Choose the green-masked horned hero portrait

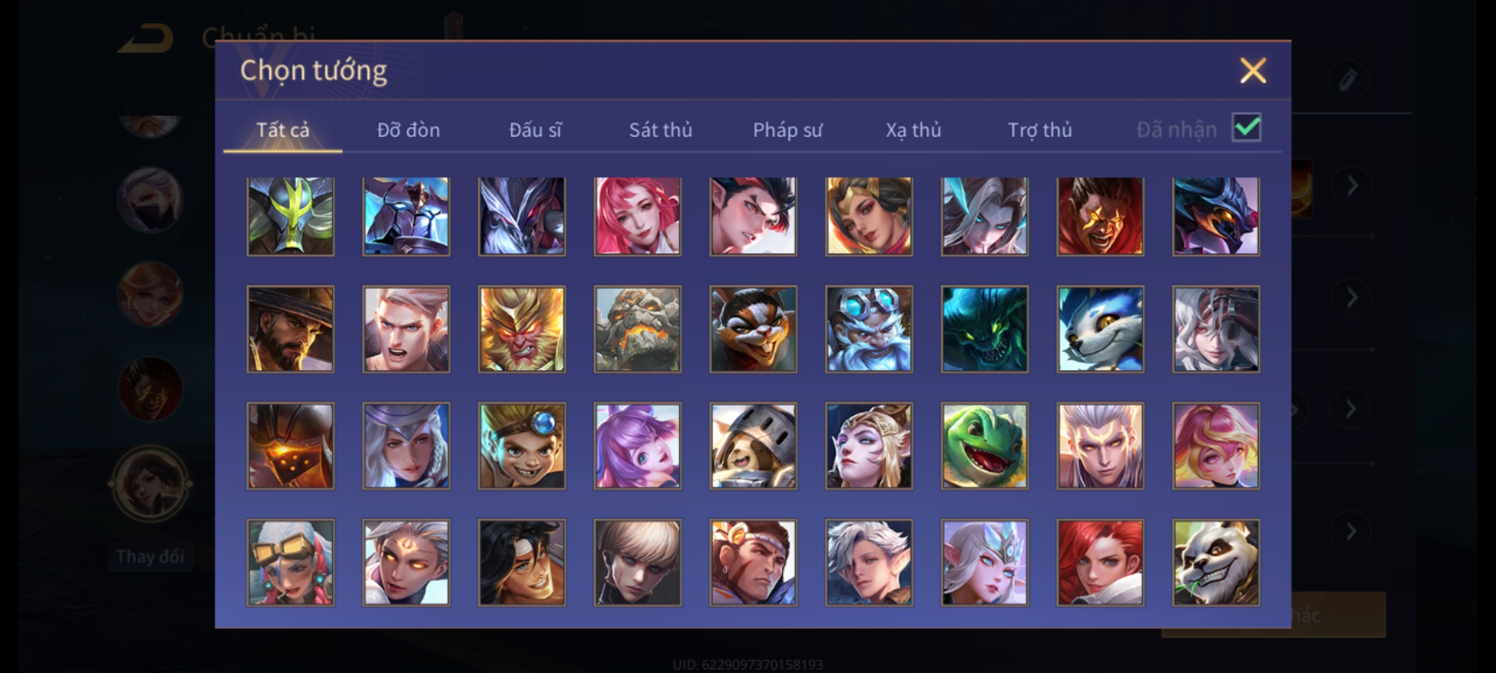290,216
